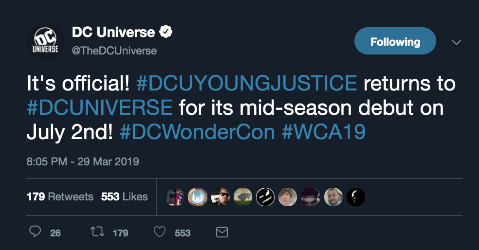The width and height of the screenshot is (479, 250).
Task: Like the tweet with the heart icon
Action: pos(160,232)
